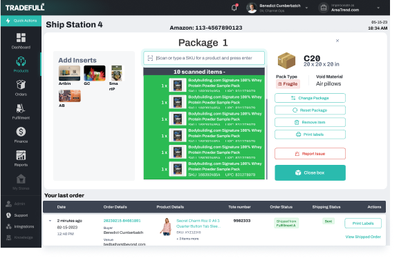
Task: Click the Fragile pack type tag
Action: point(288,84)
